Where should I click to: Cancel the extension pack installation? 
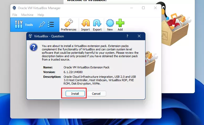tap(96, 94)
